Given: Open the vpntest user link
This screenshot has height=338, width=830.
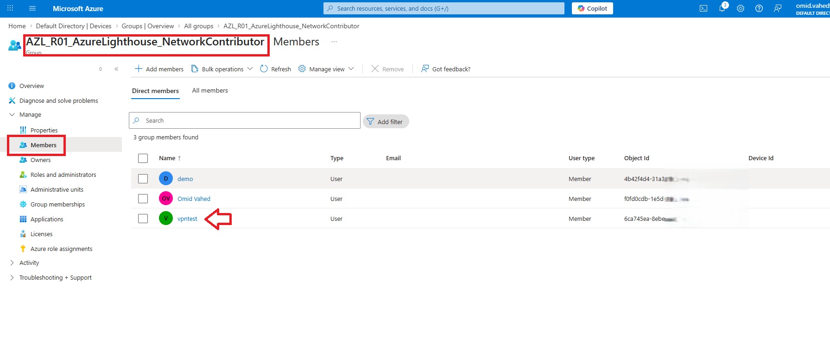Looking at the screenshot, I should (187, 219).
